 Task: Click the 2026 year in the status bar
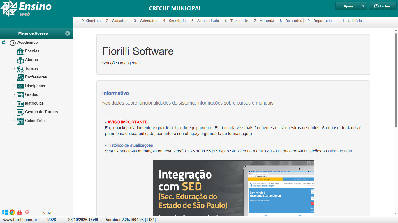(x=52, y=220)
